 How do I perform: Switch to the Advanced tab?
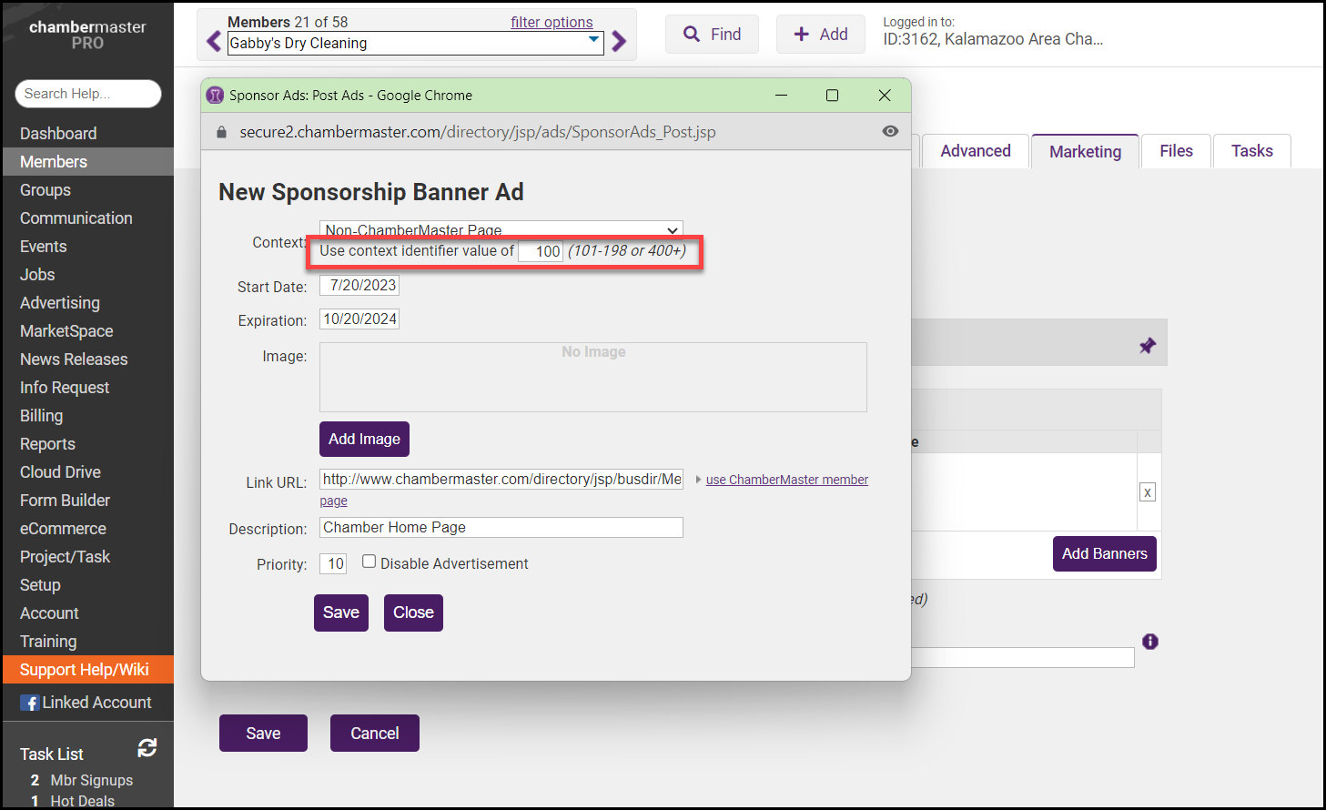pos(975,151)
